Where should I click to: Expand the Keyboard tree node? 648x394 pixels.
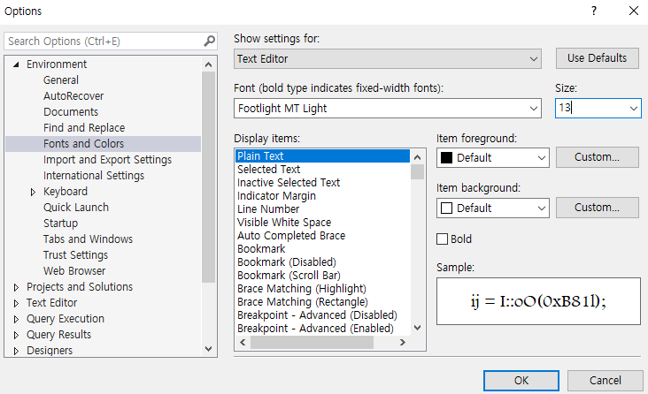tap(33, 192)
